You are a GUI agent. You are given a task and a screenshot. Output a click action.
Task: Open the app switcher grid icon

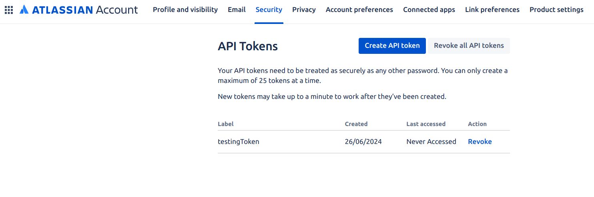9,10
